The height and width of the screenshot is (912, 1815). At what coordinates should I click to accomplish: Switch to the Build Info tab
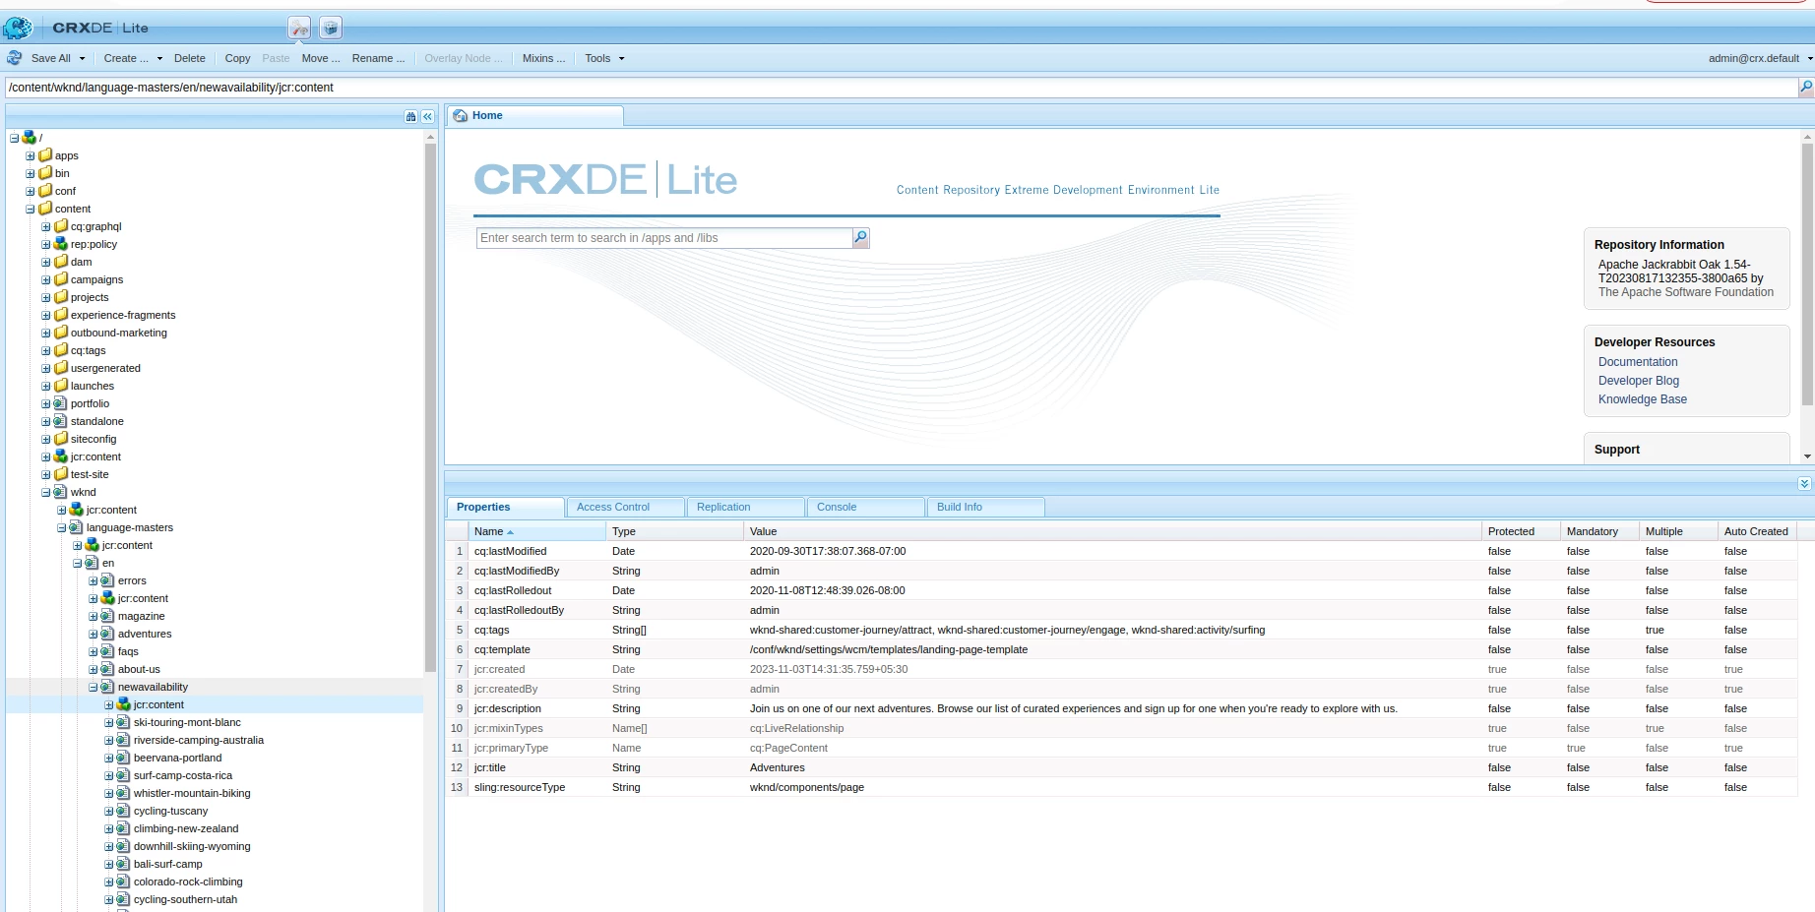(x=985, y=507)
